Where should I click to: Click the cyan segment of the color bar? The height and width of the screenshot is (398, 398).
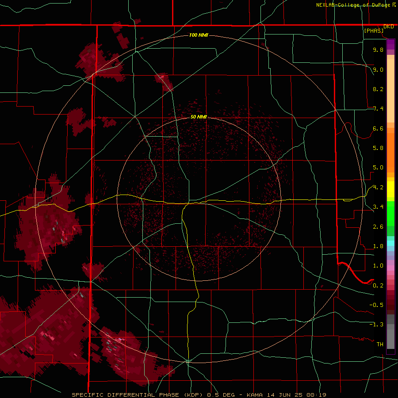(390, 243)
